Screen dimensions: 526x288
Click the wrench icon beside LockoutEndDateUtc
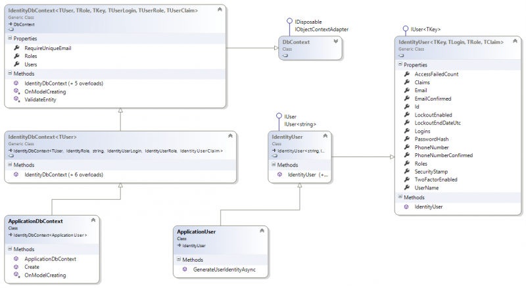(x=407, y=122)
